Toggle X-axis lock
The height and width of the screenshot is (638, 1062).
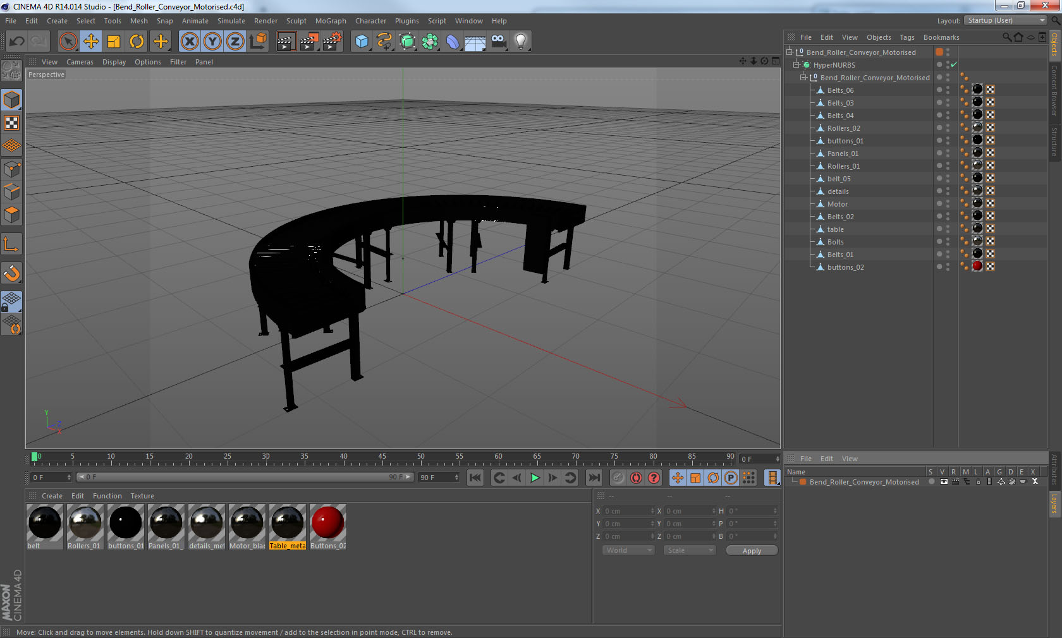tap(190, 42)
